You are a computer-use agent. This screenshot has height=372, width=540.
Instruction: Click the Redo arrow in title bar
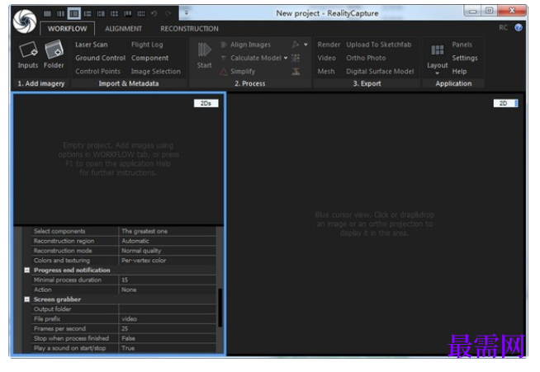[168, 14]
